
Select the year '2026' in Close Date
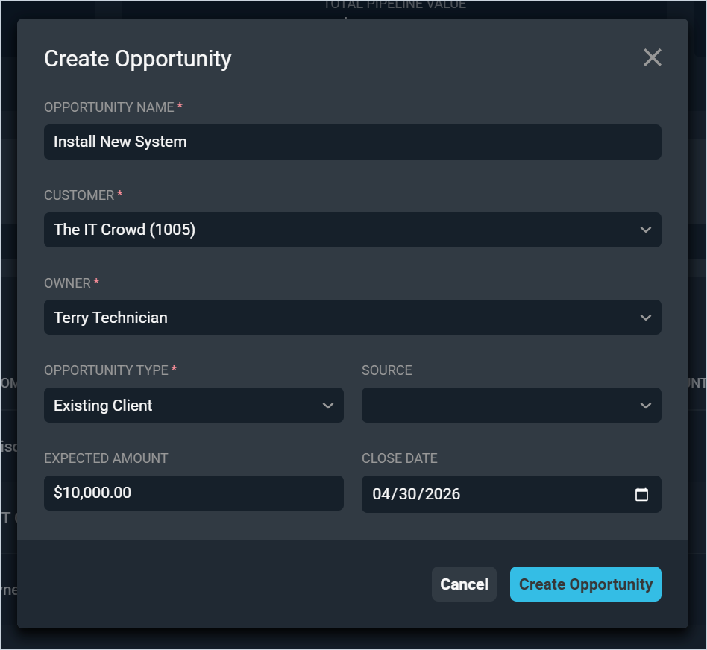click(x=441, y=494)
